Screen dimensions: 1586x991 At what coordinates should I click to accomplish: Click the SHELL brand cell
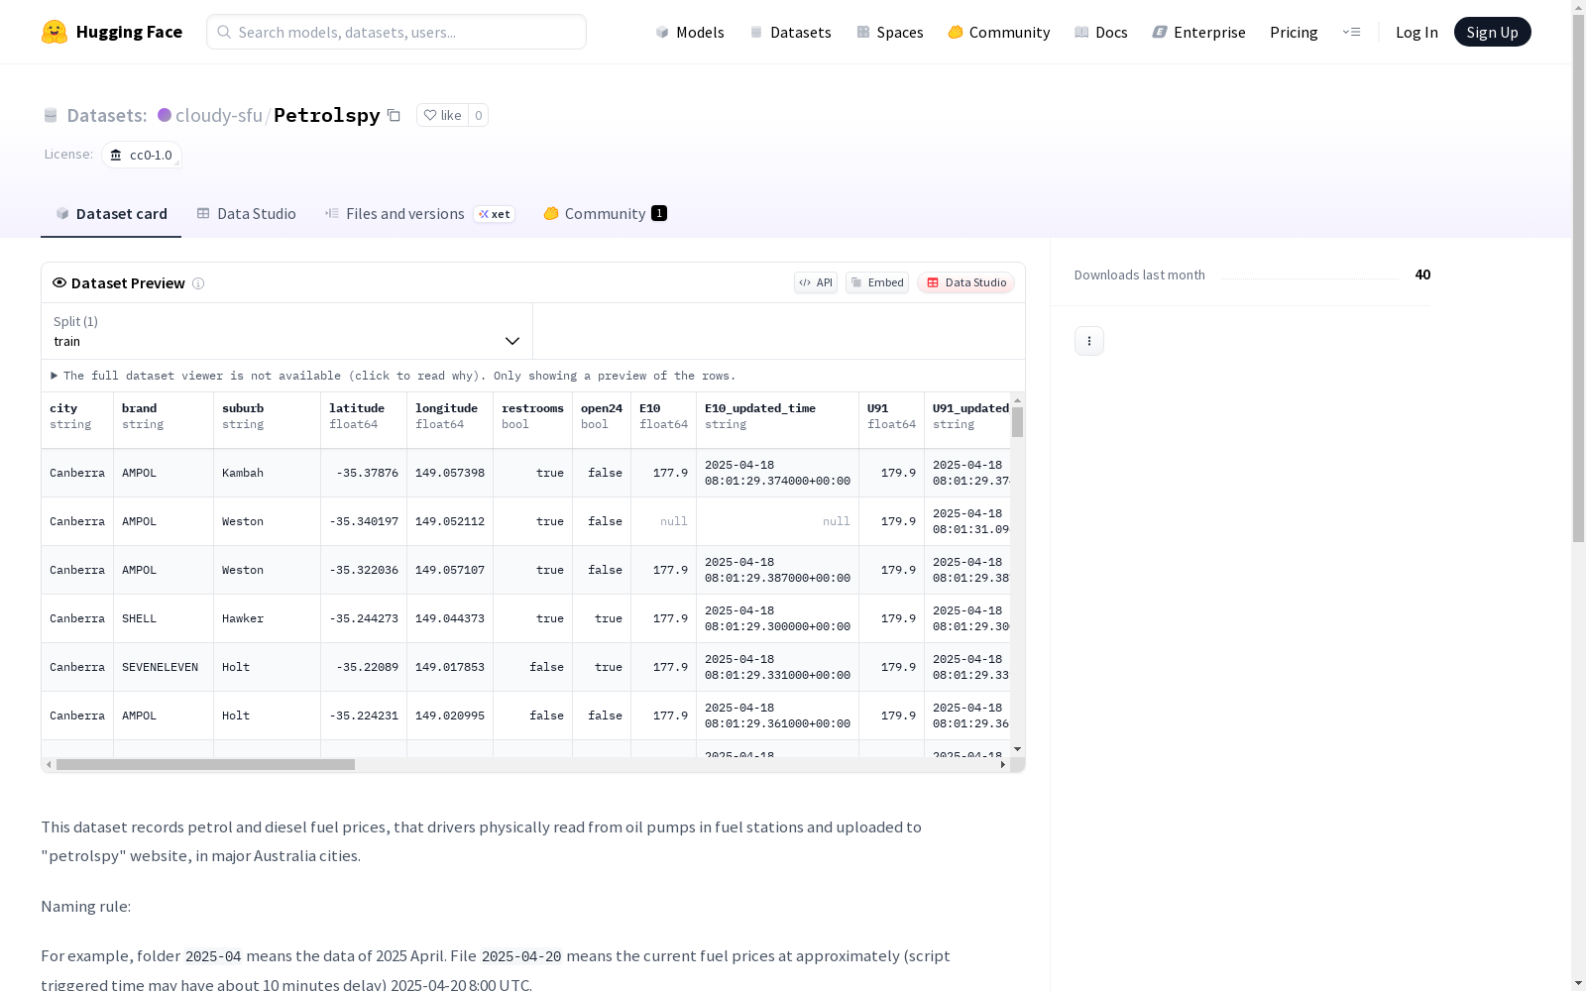tap(164, 618)
